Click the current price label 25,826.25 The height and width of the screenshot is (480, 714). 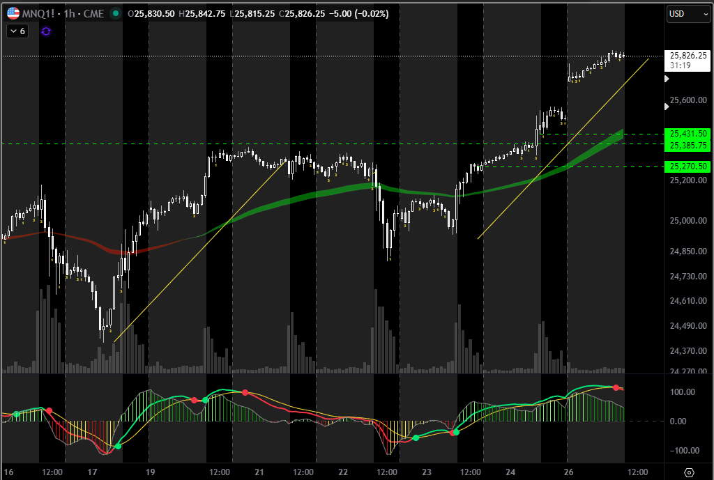click(x=688, y=56)
